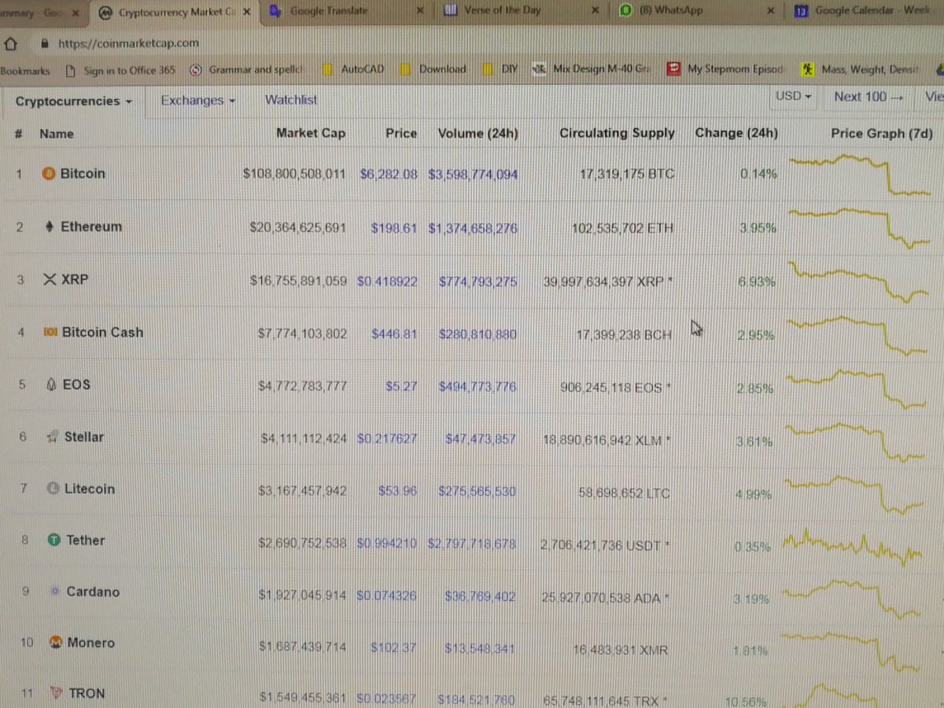Screen dimensions: 944x708
Task: Click the Bitcoin Cash logo icon
Action: click(x=50, y=333)
